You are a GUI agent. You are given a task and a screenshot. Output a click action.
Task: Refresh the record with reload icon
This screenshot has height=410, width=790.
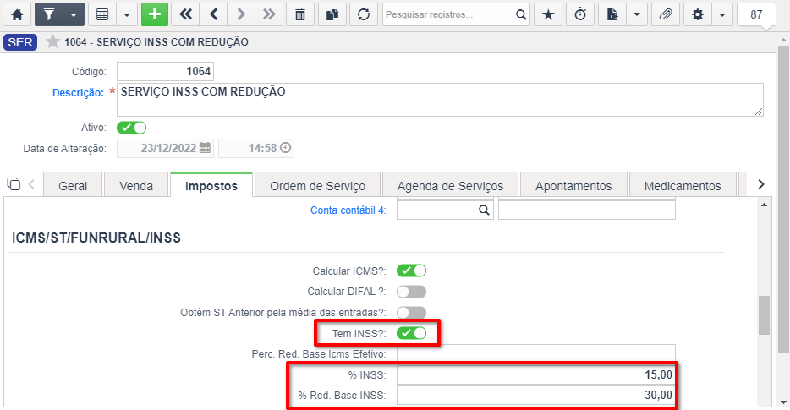[x=364, y=14]
